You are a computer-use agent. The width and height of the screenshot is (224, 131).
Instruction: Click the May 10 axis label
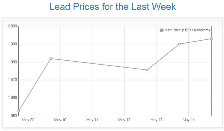[60, 120]
